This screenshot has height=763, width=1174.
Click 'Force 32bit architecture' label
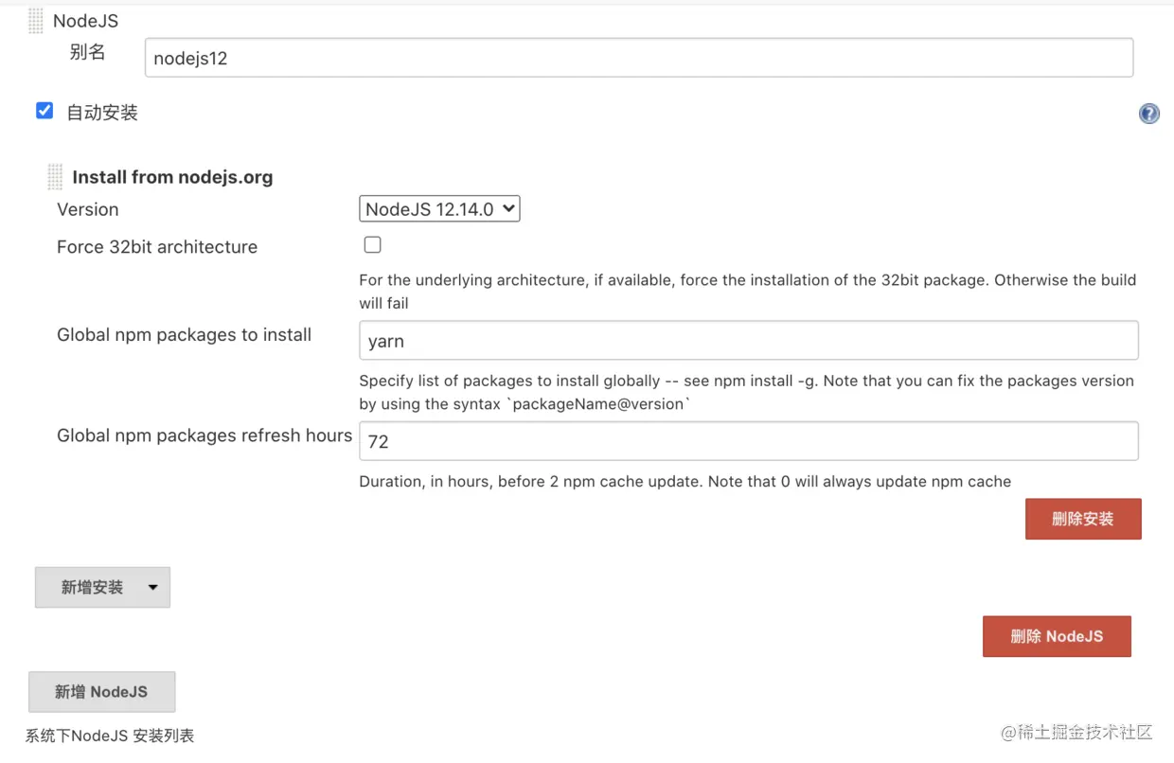coord(157,247)
